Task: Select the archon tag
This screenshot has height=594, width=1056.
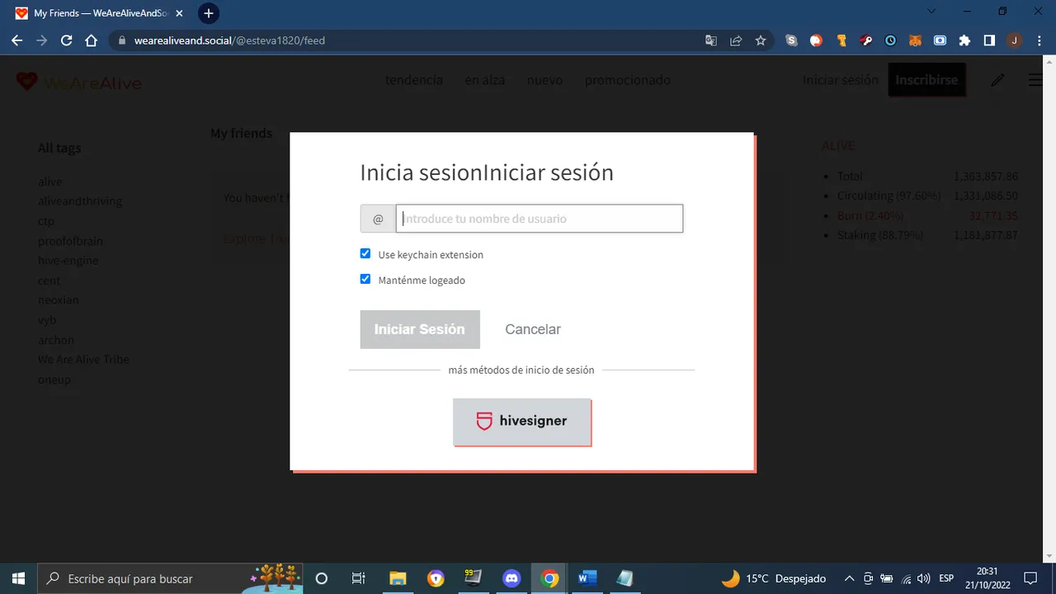Action: point(56,340)
